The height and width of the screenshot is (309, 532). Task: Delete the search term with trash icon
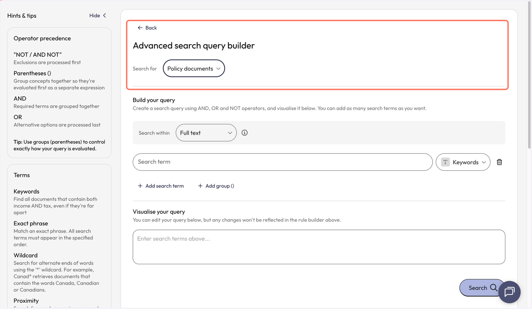[500, 162]
